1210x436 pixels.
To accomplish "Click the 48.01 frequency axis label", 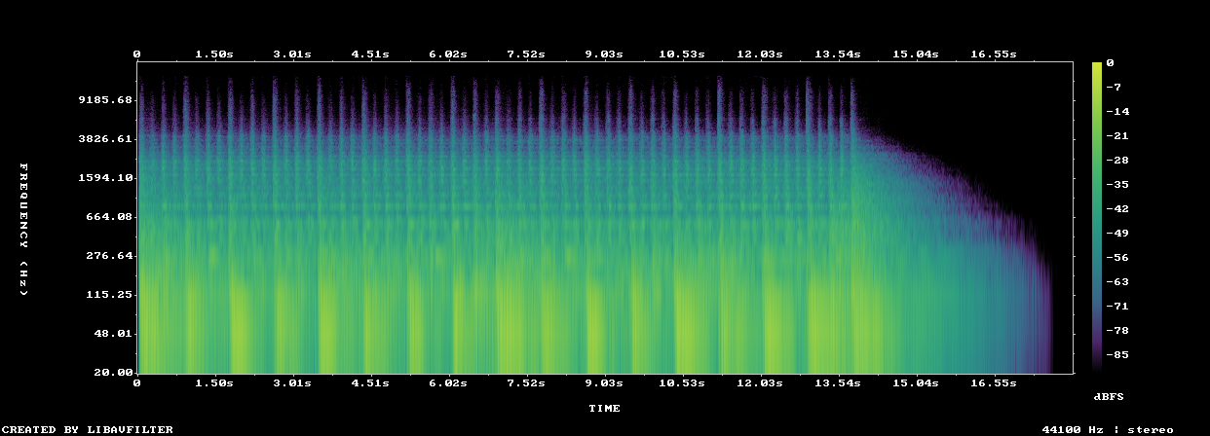I will pyautogui.click(x=113, y=334).
